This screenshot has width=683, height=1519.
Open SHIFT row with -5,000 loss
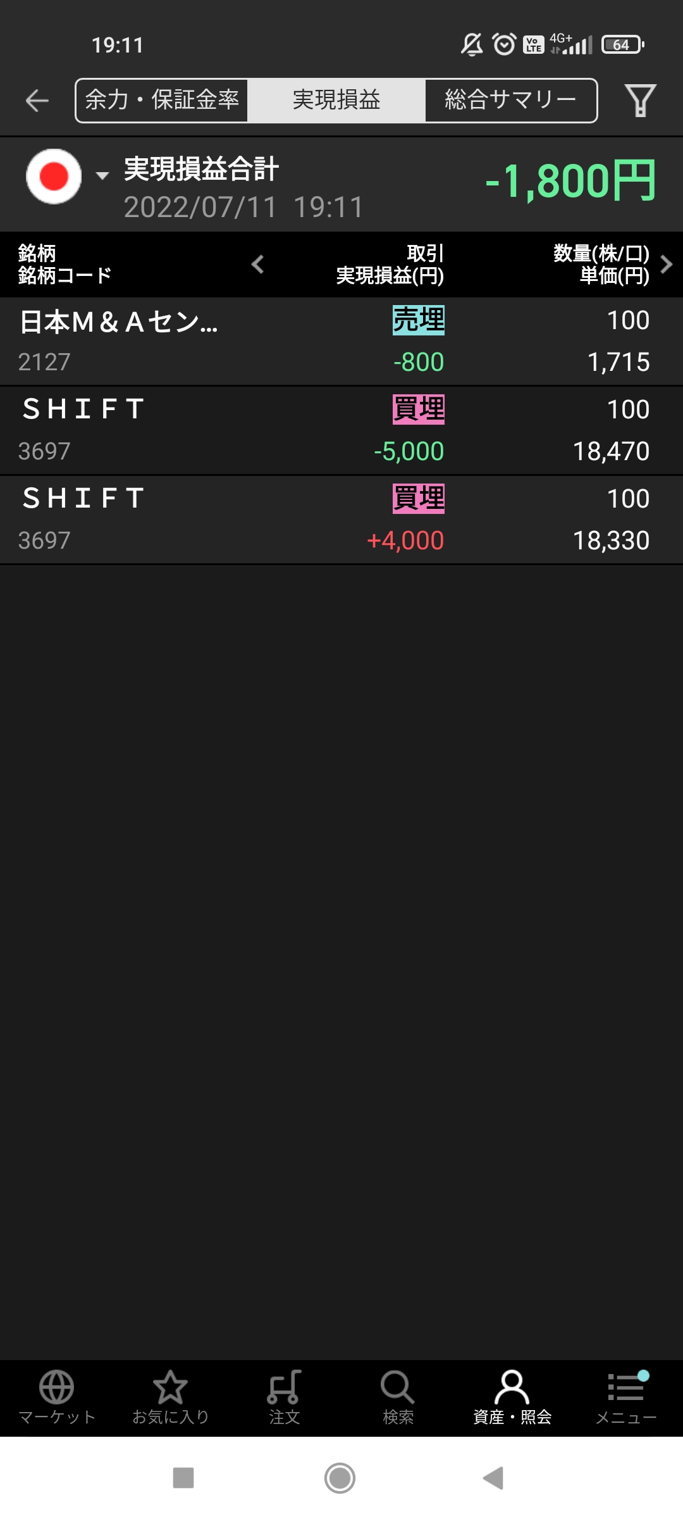pos(341,430)
